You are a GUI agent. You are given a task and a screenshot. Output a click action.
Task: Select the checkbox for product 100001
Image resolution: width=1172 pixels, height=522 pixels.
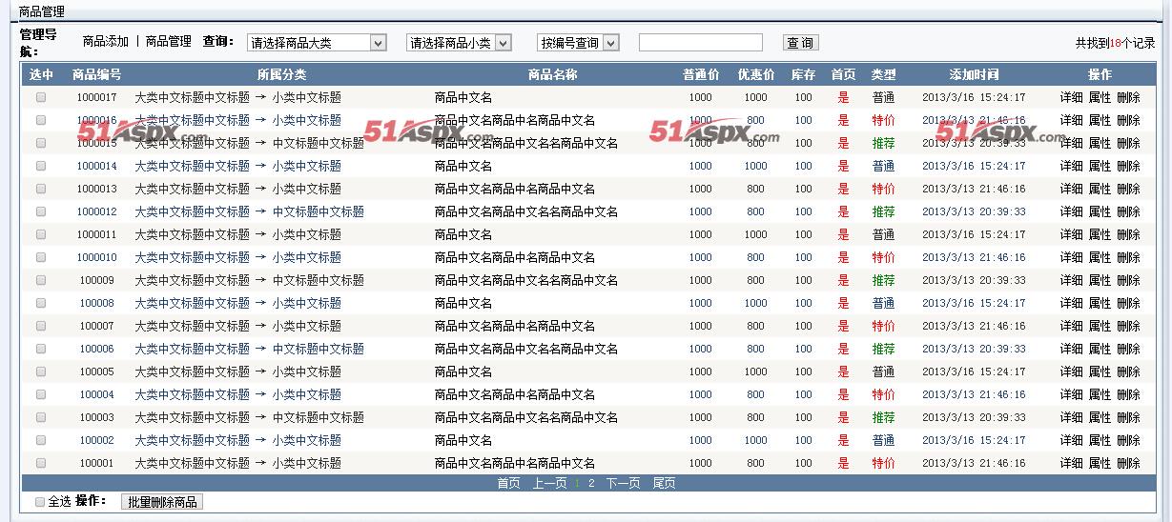tap(41, 463)
